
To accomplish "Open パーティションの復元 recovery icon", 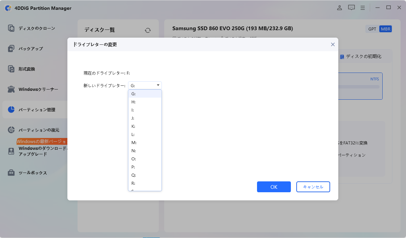I will click(x=11, y=130).
